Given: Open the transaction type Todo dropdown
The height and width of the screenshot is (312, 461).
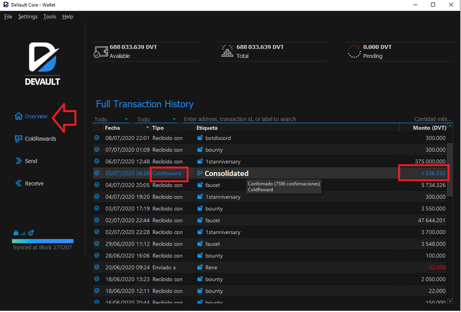Looking at the screenshot, I should click(157, 119).
